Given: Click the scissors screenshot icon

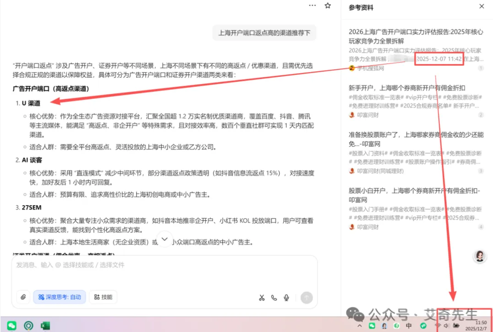Looking at the screenshot, I should pos(262,298).
